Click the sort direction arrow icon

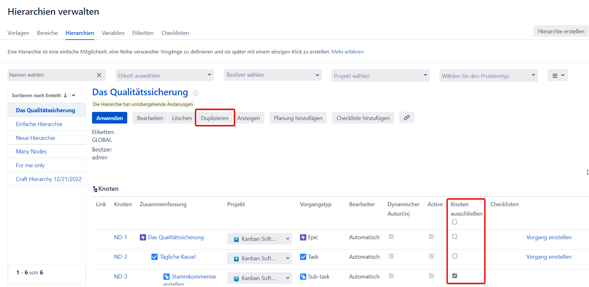pos(65,95)
